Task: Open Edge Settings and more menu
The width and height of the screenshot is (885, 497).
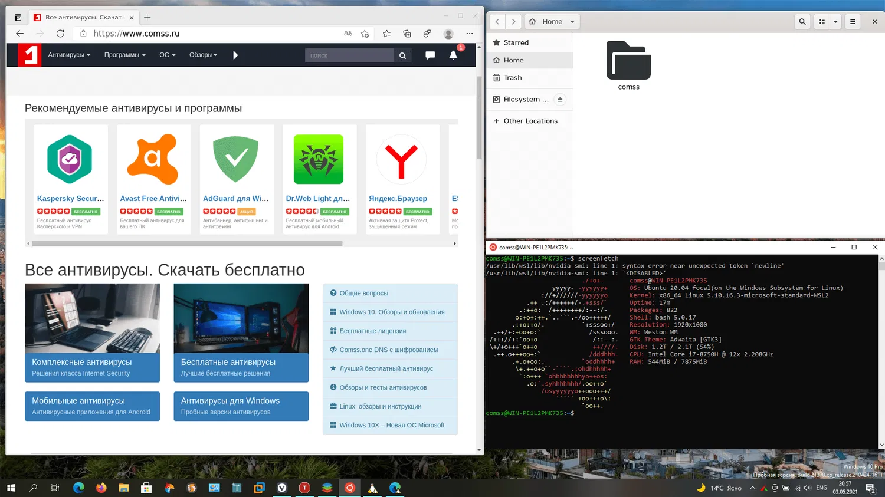Action: point(470,34)
